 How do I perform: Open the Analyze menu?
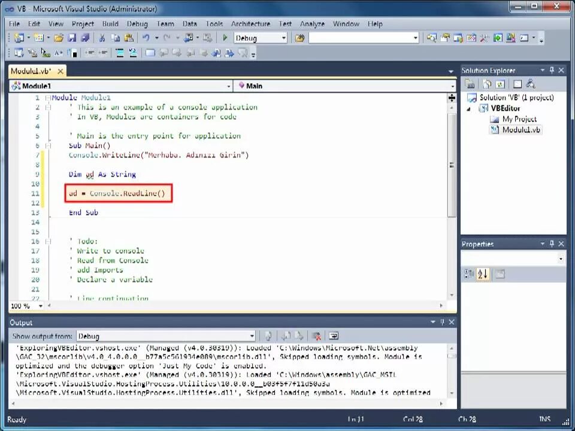(x=312, y=24)
